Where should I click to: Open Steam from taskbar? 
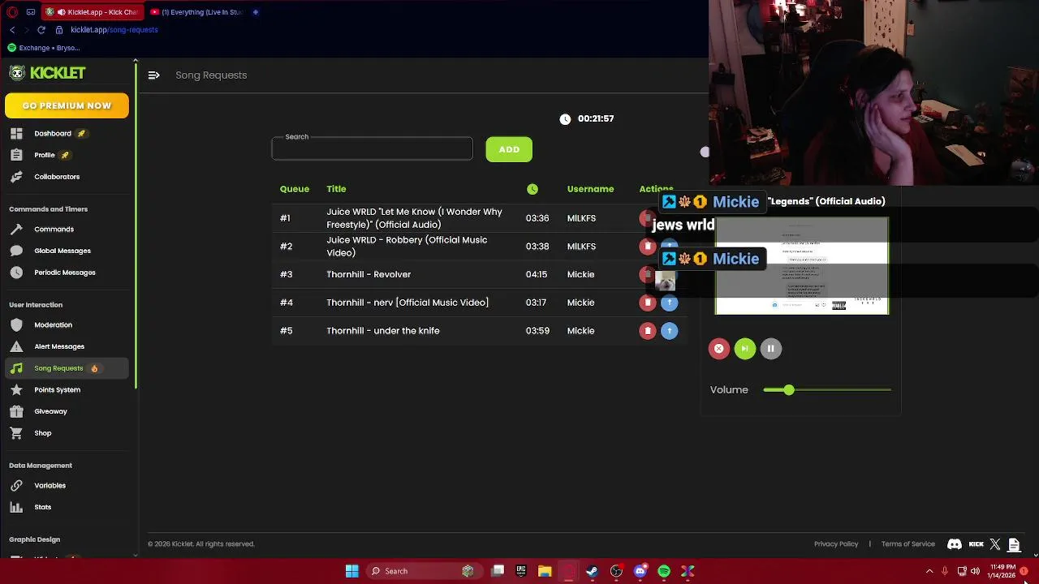click(593, 571)
